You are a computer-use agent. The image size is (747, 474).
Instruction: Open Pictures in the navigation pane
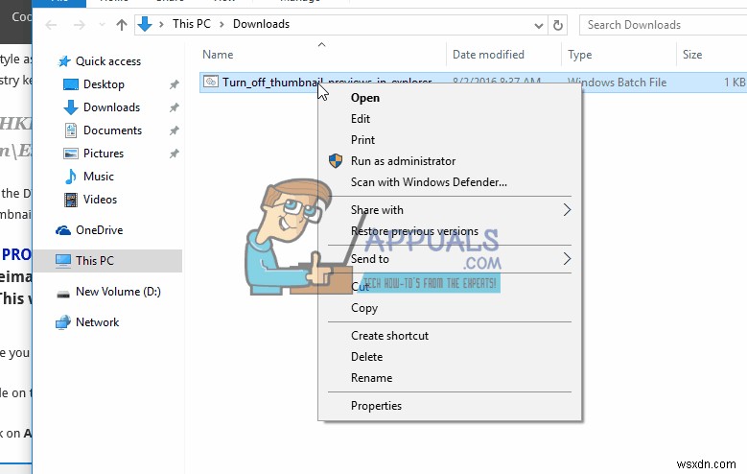point(104,154)
